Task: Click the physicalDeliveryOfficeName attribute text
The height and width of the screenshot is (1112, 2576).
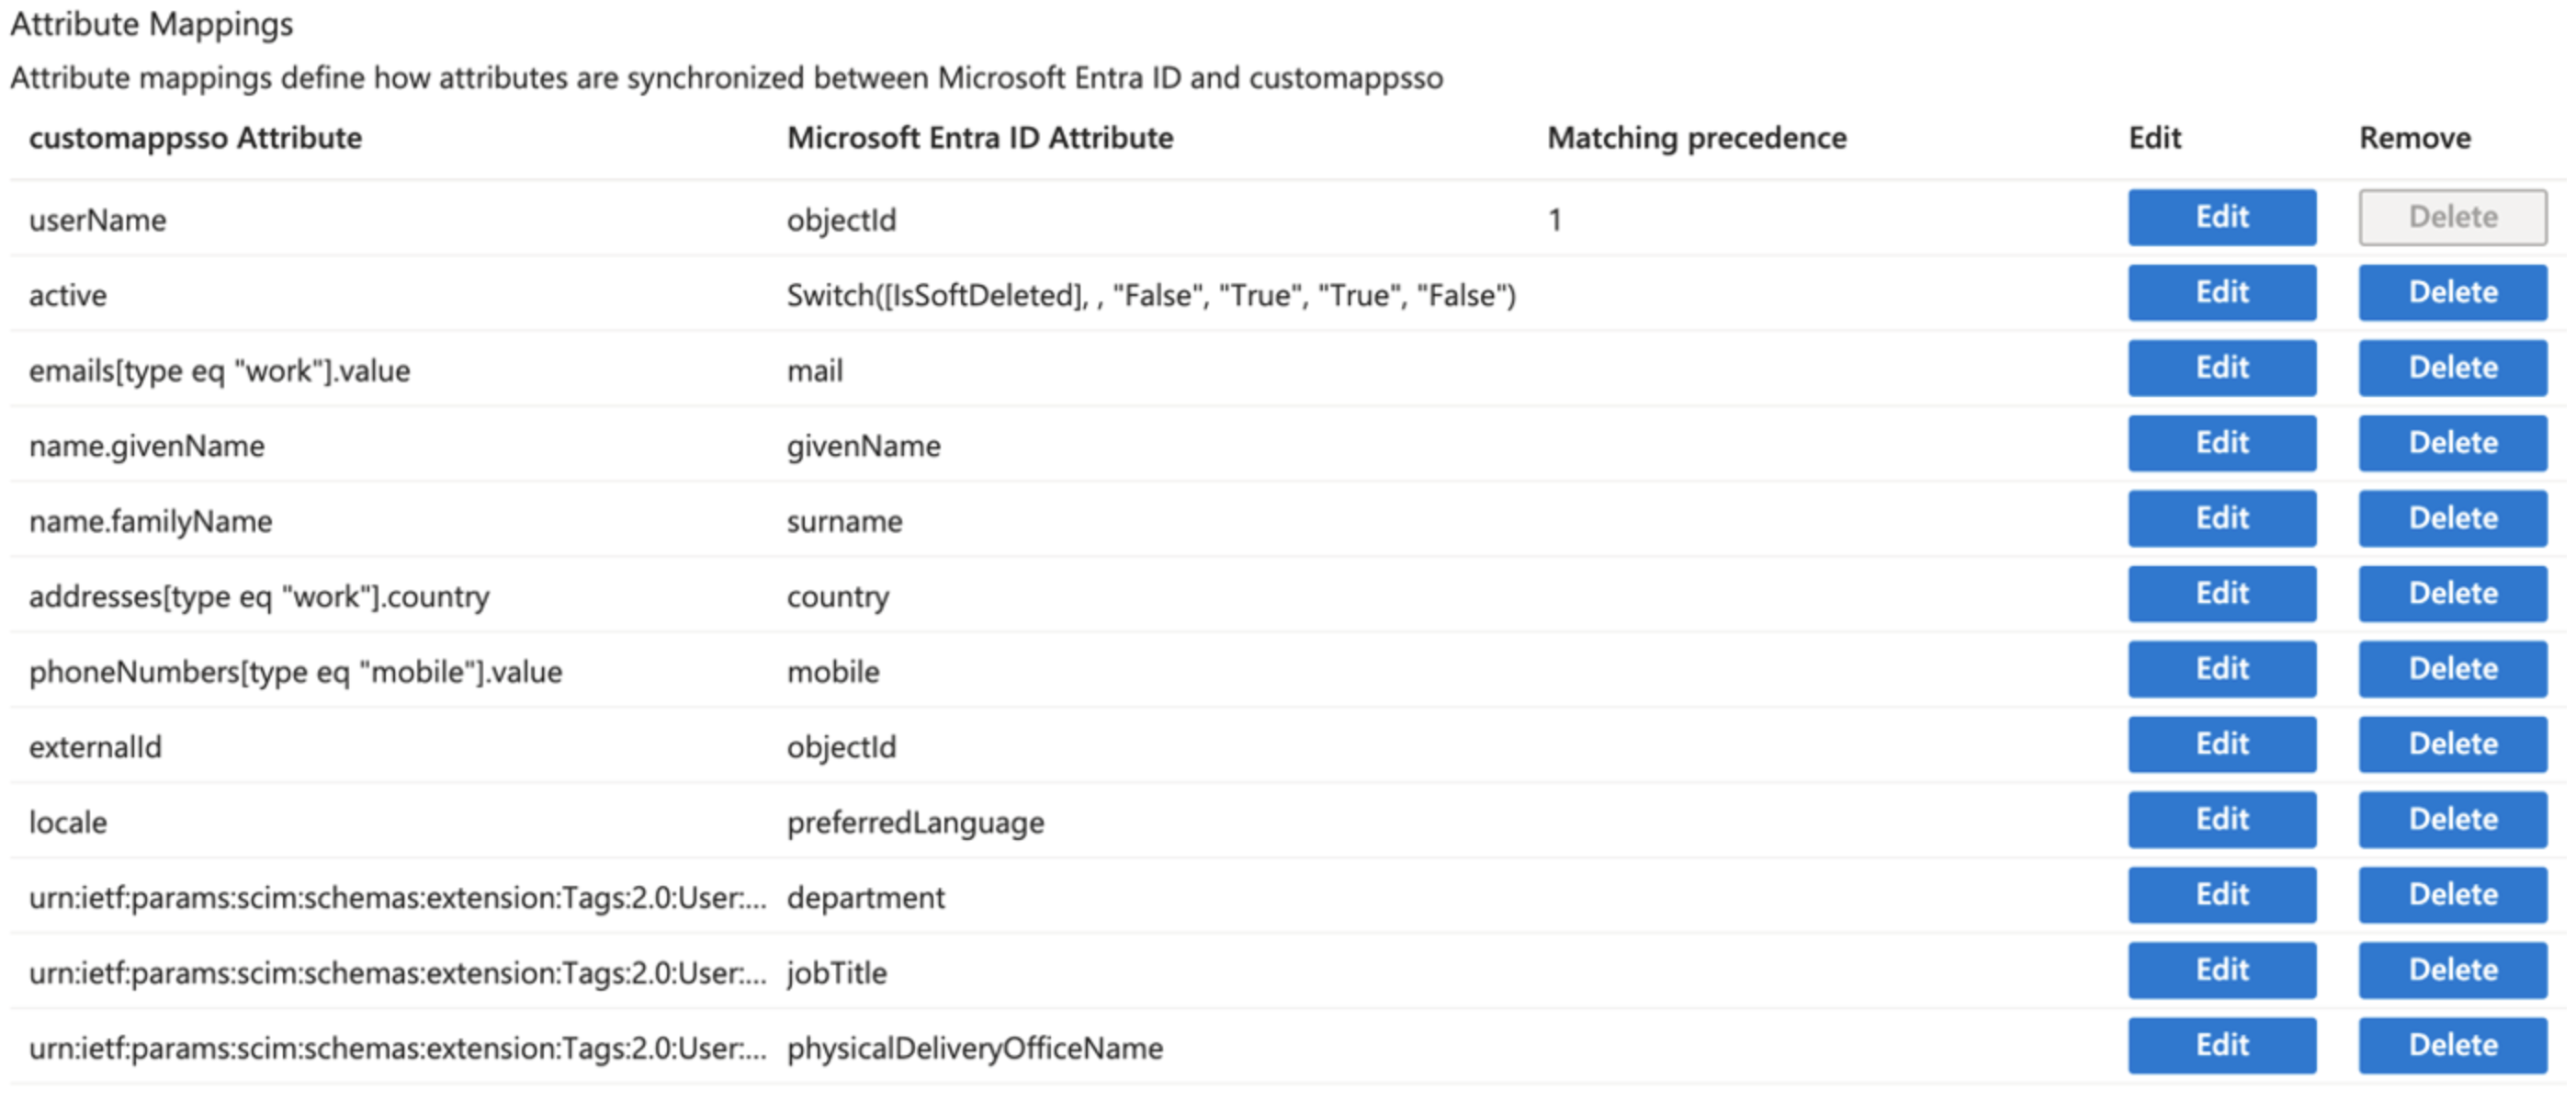Action: coord(975,1049)
